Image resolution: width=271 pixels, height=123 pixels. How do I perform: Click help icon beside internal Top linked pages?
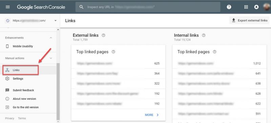click(x=214, y=52)
